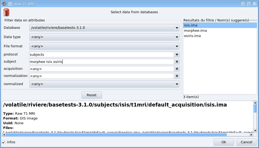259x148 pixels.
Task: Select isis.ima in results list
Action: click(x=191, y=25)
